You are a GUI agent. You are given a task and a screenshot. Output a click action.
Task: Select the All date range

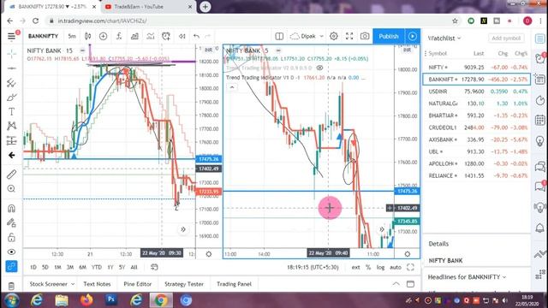(134, 267)
